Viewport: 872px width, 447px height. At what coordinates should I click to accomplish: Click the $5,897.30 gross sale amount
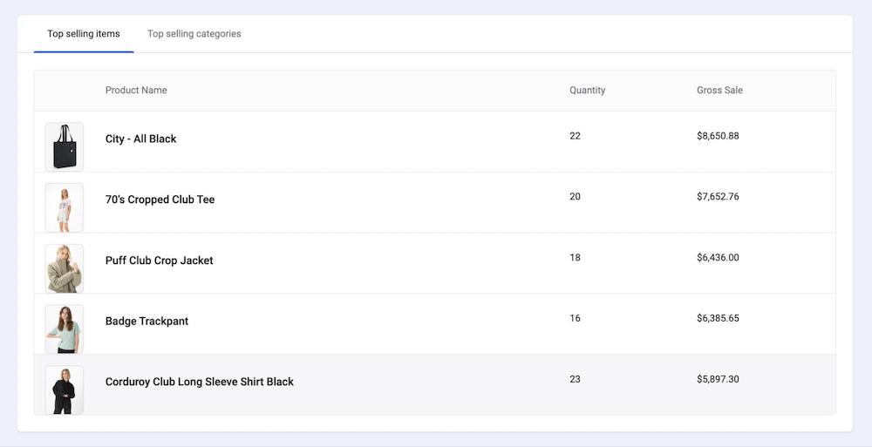[718, 379]
